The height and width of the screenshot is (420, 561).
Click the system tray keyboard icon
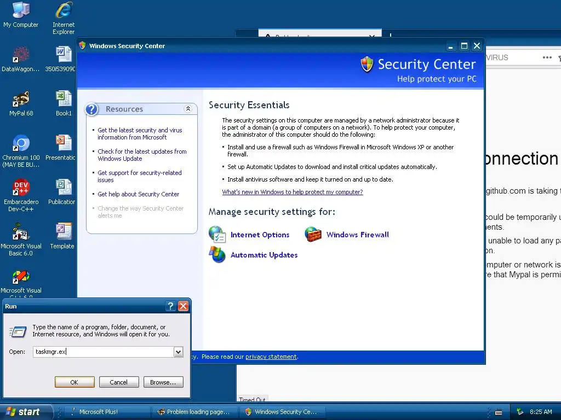499,412
